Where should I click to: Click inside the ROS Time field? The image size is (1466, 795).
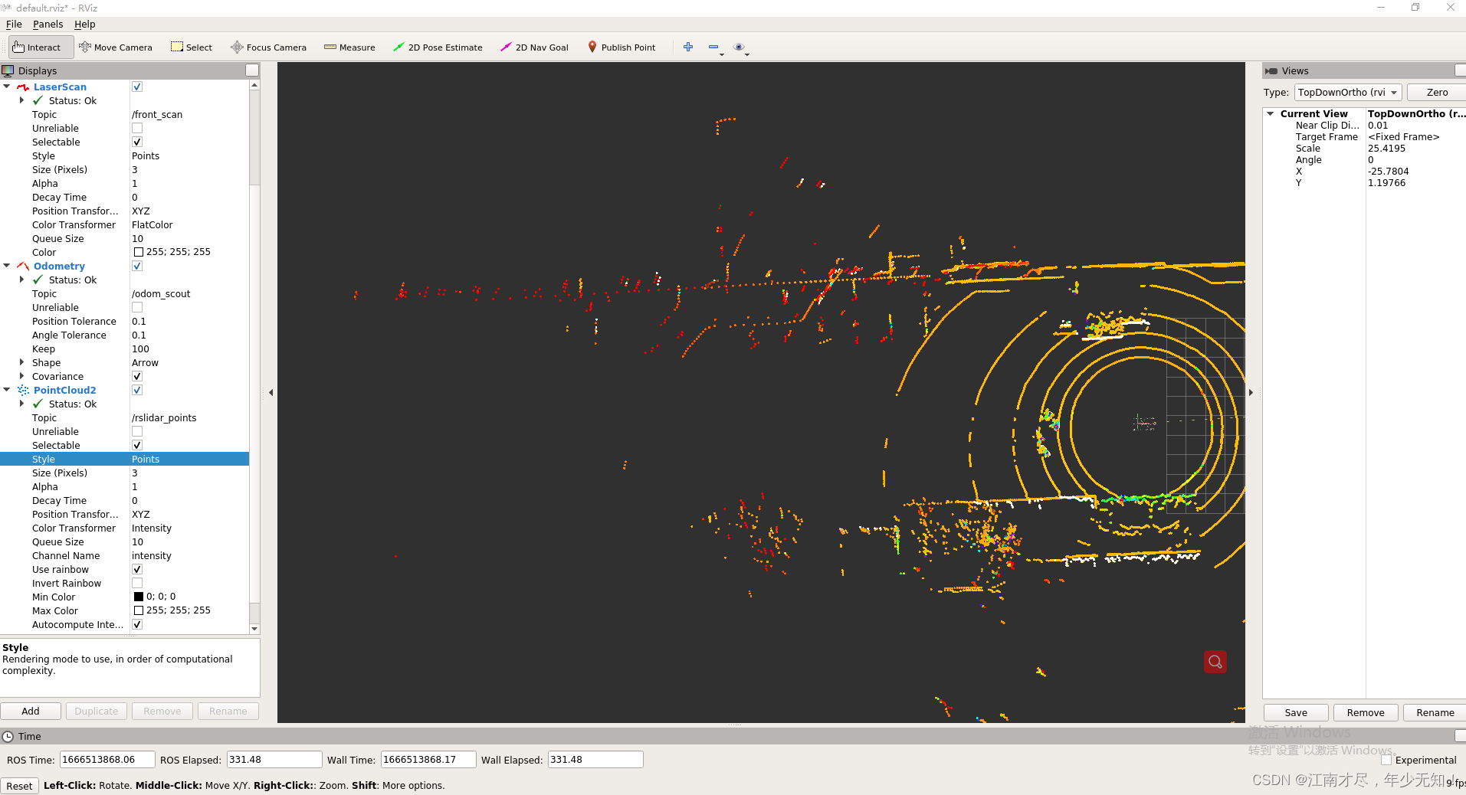[107, 759]
